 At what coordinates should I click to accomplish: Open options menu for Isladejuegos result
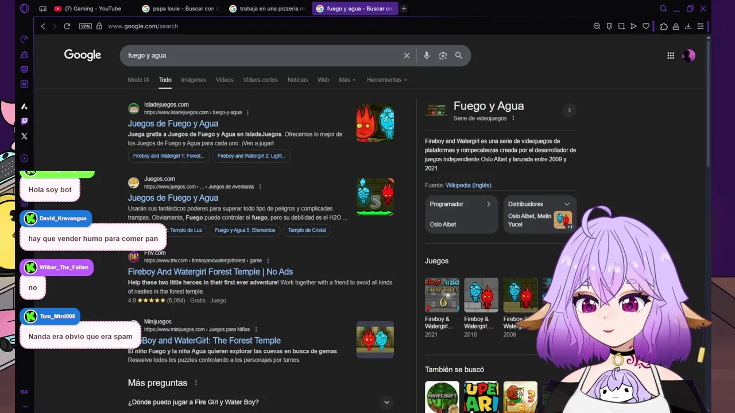click(247, 113)
